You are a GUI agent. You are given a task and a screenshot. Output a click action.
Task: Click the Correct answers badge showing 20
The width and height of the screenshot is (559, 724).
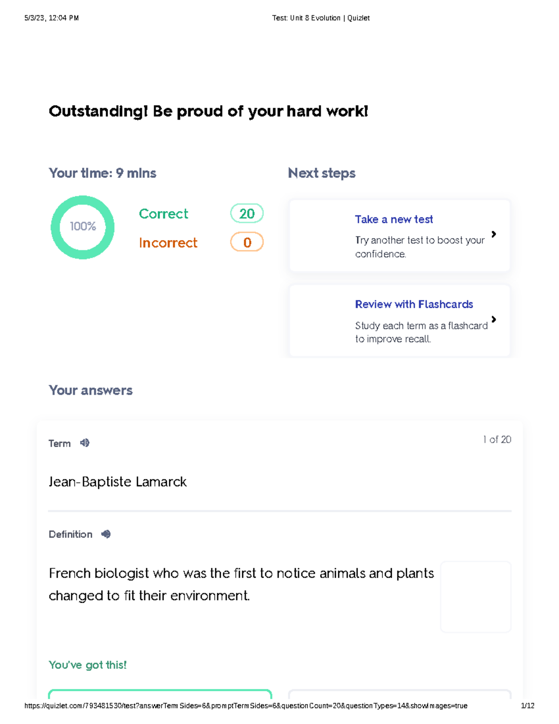coord(246,214)
